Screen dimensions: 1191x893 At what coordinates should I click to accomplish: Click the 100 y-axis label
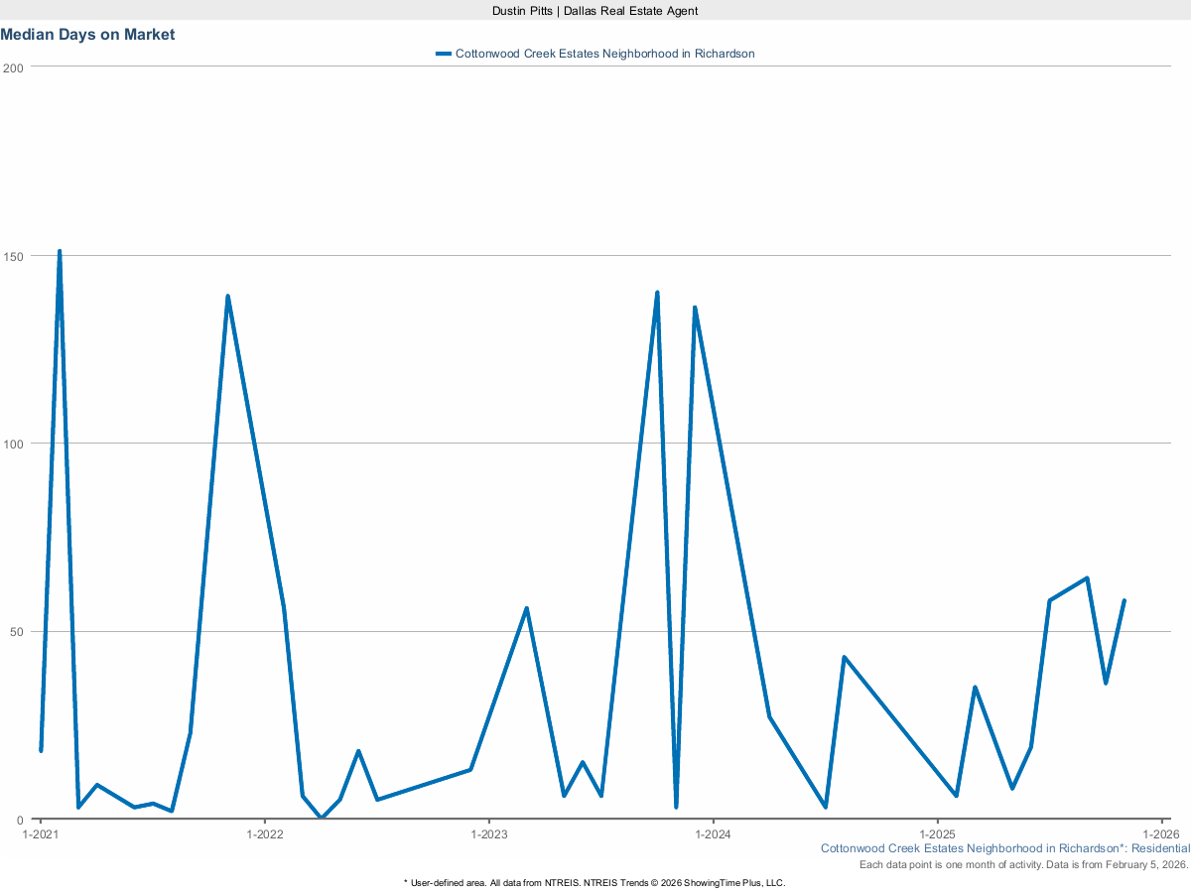coord(13,444)
